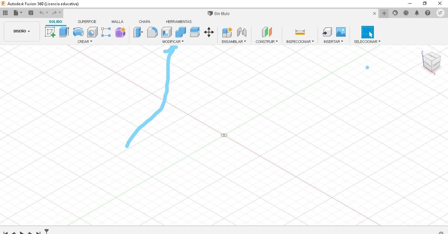The width and height of the screenshot is (448, 234).
Task: Open the File menu icon
Action: [16, 13]
